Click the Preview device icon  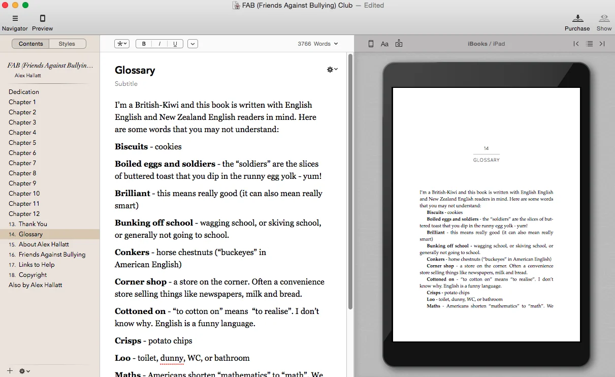42,19
